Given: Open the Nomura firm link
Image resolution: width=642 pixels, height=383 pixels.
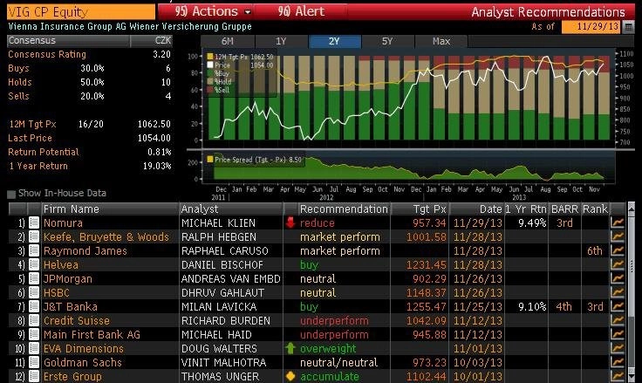Looking at the screenshot, I should [63, 223].
